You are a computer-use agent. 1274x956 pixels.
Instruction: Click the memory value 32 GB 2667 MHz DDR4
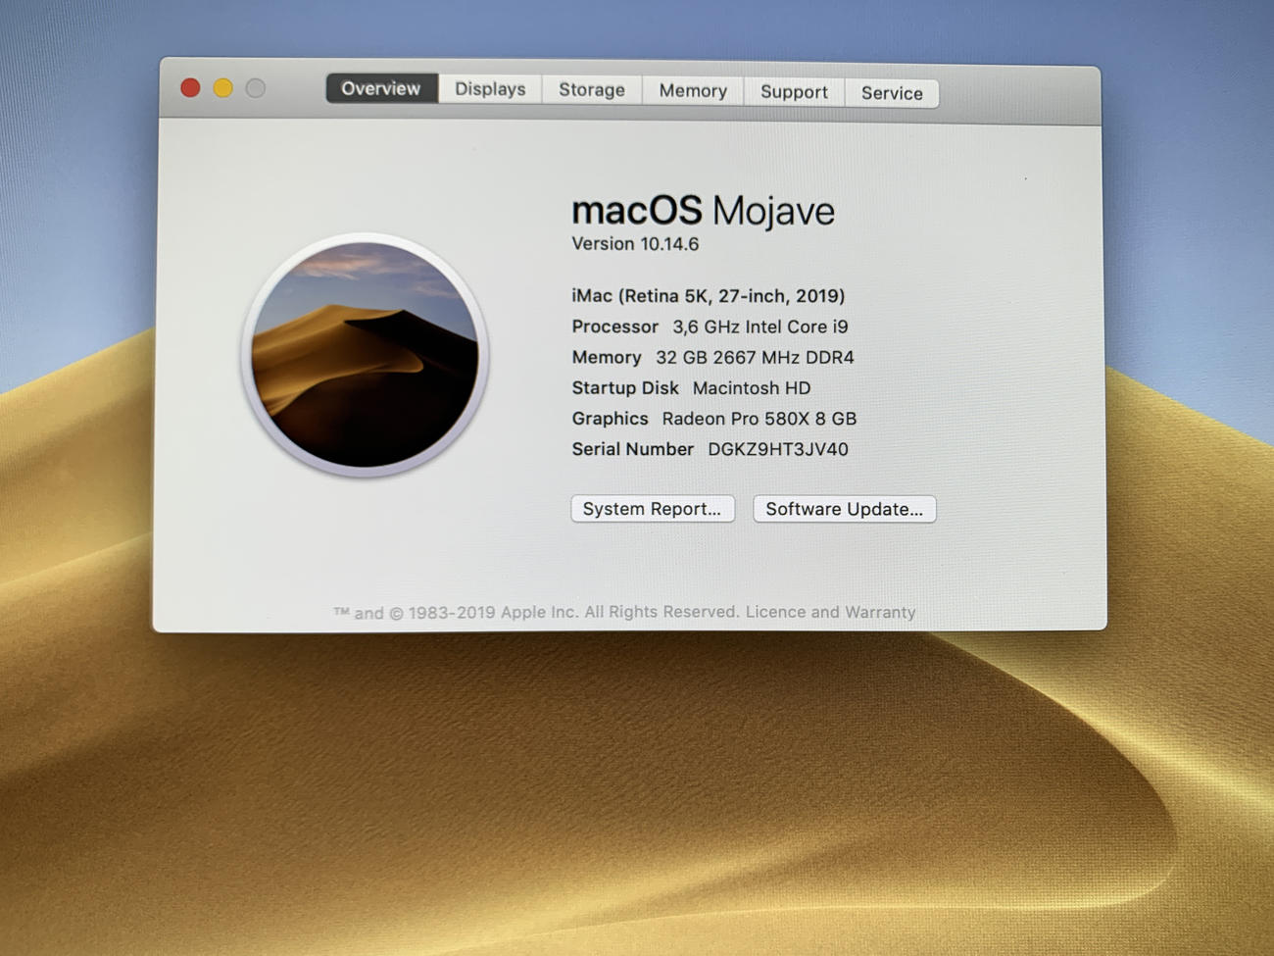click(x=755, y=358)
